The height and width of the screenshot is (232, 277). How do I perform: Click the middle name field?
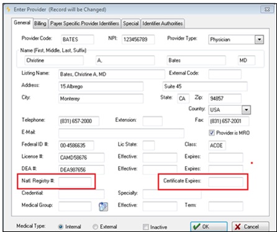tap(125, 60)
